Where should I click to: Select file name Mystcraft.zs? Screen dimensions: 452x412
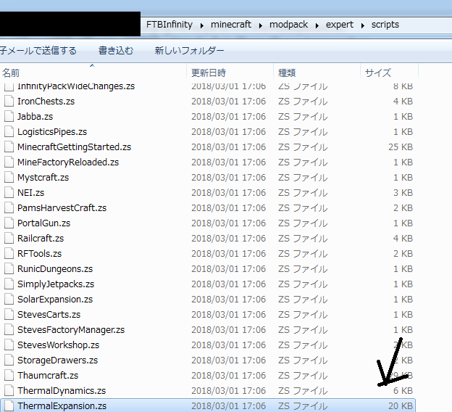click(43, 178)
